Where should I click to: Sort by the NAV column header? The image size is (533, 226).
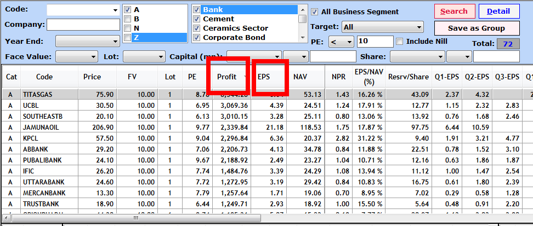305,77
